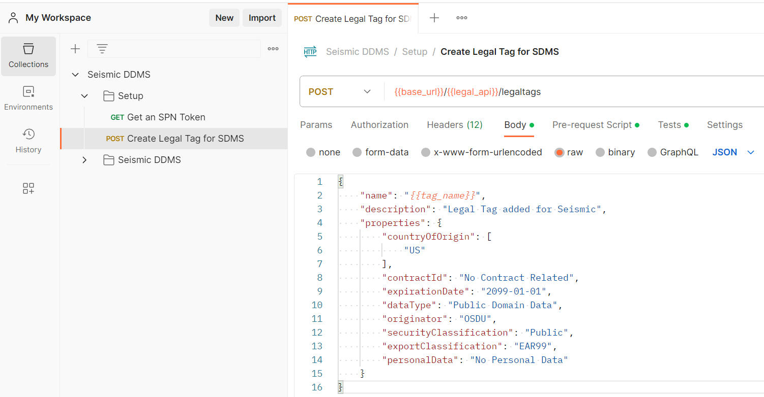Click the "2099-01-01" expiration date value
764x397 pixels.
point(514,291)
